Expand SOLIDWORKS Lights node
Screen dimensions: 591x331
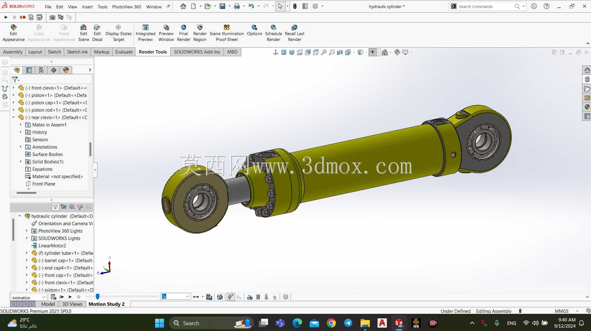pos(27,238)
